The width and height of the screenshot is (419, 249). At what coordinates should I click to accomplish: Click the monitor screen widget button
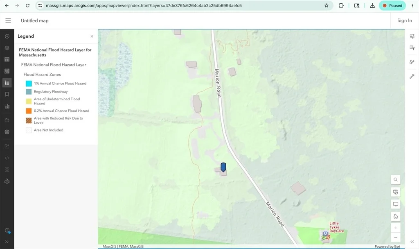pos(396,204)
